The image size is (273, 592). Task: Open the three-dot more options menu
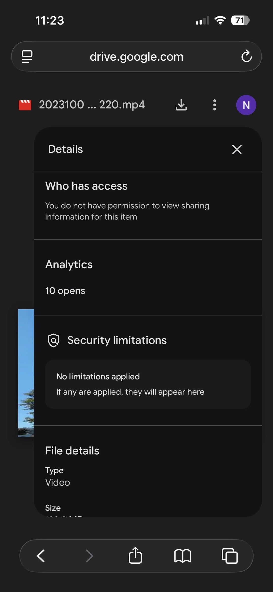tap(215, 105)
